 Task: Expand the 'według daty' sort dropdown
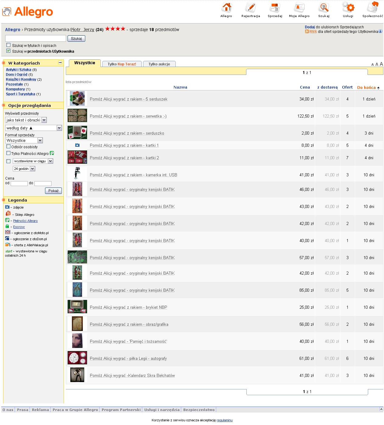point(59,128)
